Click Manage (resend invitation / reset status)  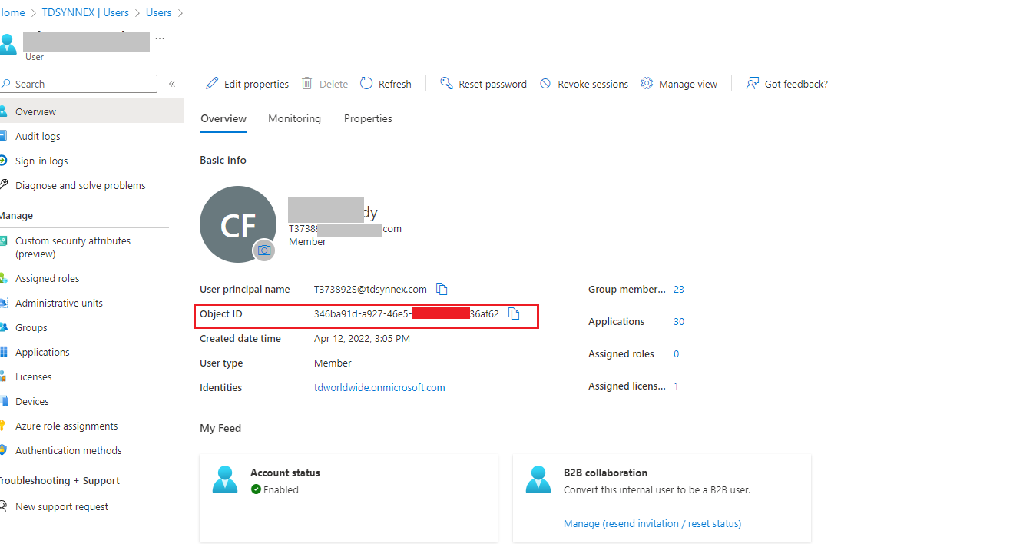click(x=652, y=523)
